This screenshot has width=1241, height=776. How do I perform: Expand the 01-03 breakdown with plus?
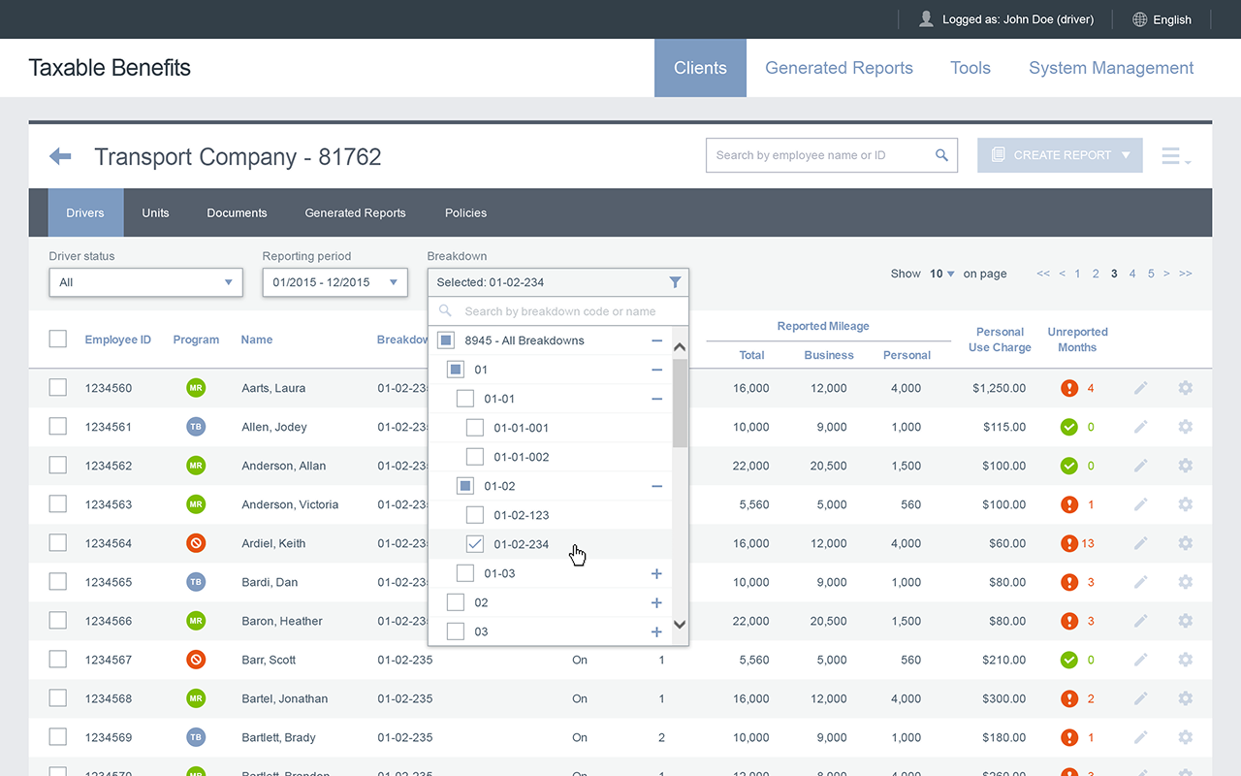(656, 573)
